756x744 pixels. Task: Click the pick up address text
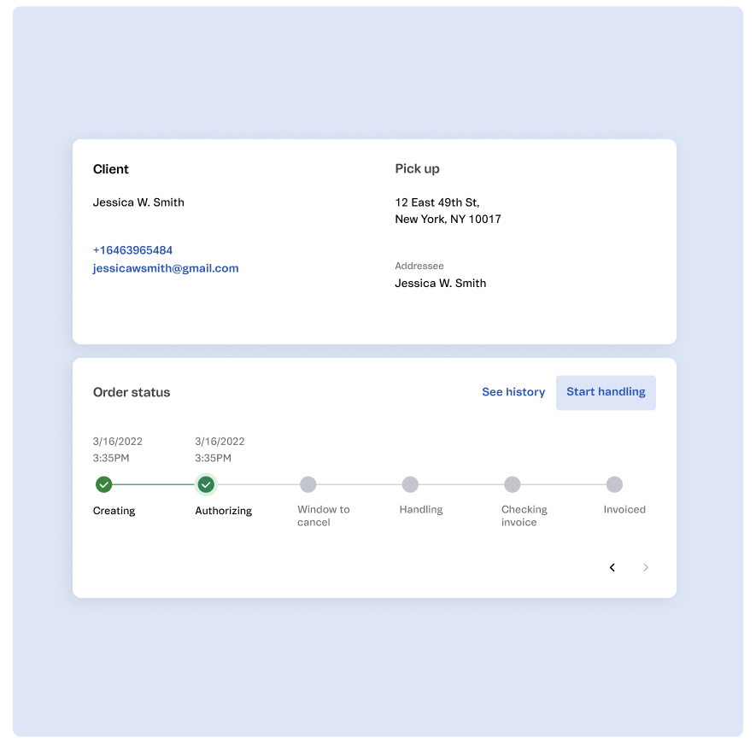coord(448,211)
